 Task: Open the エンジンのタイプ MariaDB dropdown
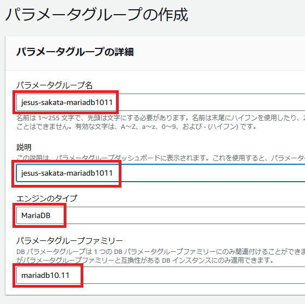coord(161,215)
